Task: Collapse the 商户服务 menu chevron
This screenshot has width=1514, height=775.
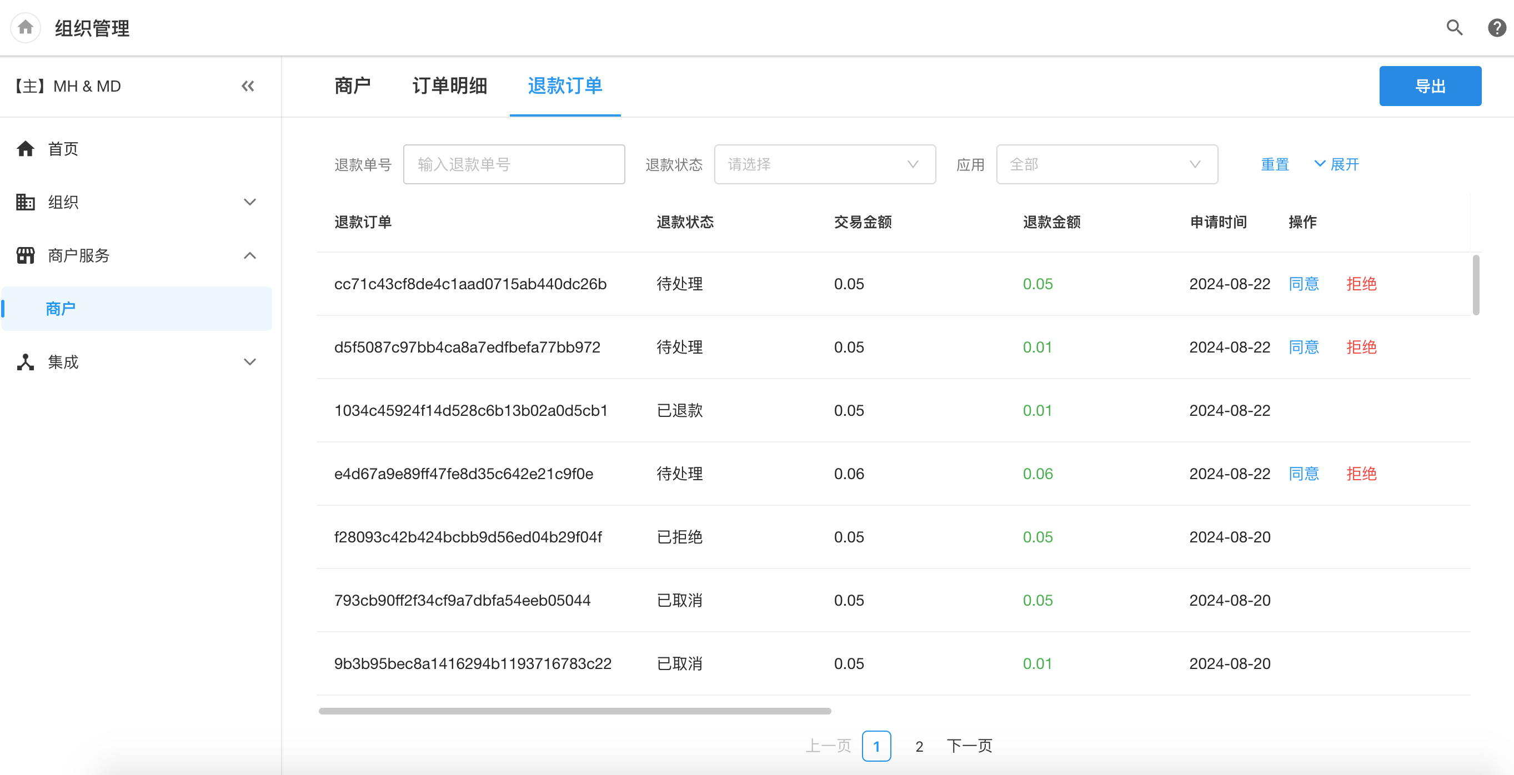Action: (250, 255)
